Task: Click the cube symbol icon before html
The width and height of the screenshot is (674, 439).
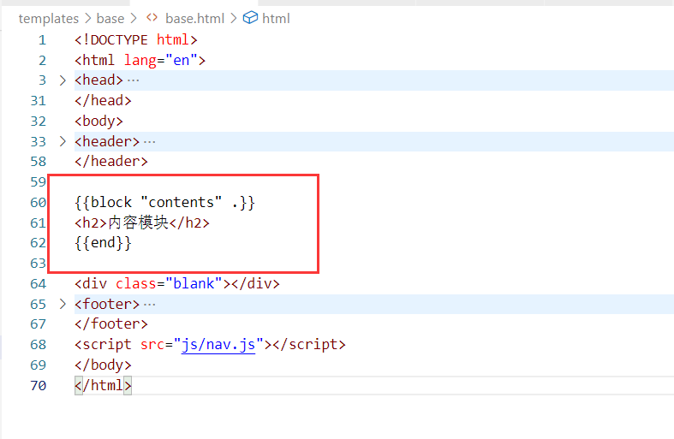Action: (x=250, y=18)
